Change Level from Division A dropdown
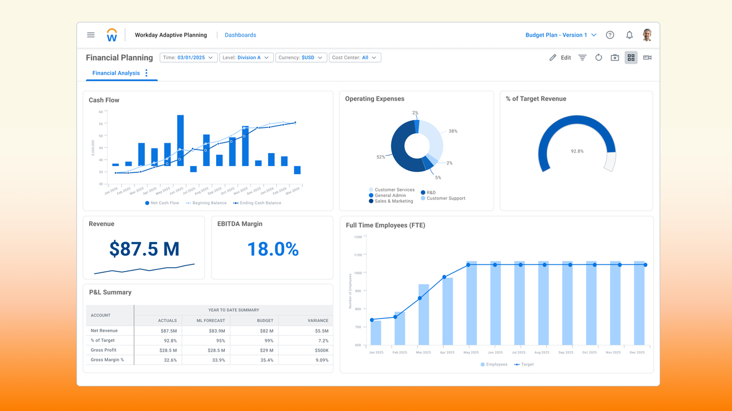Viewport: 732px width, 411px height. click(x=246, y=57)
